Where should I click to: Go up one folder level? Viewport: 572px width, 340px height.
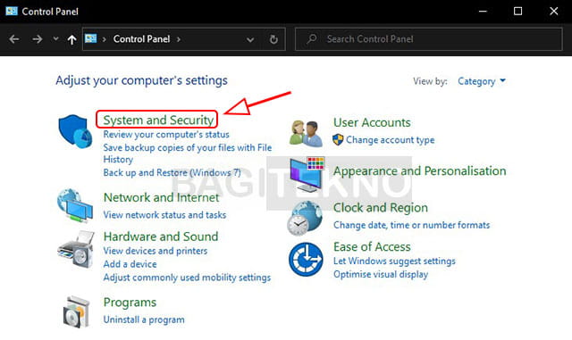(71, 39)
